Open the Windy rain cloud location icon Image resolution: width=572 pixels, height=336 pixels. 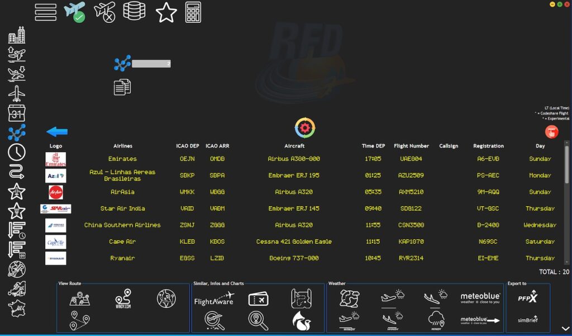(436, 321)
